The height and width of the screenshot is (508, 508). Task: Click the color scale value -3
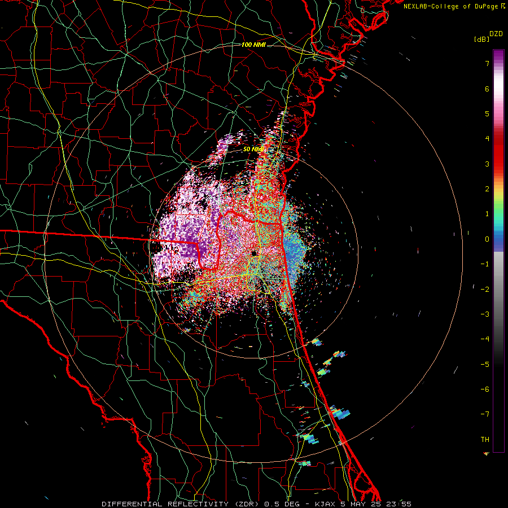pos(485,314)
